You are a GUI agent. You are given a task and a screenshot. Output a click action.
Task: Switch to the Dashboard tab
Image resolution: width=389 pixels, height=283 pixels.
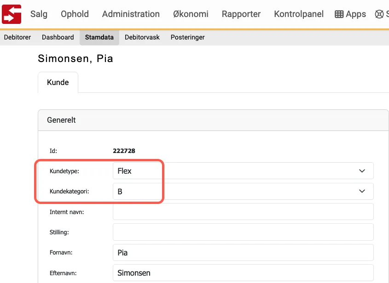(x=58, y=37)
